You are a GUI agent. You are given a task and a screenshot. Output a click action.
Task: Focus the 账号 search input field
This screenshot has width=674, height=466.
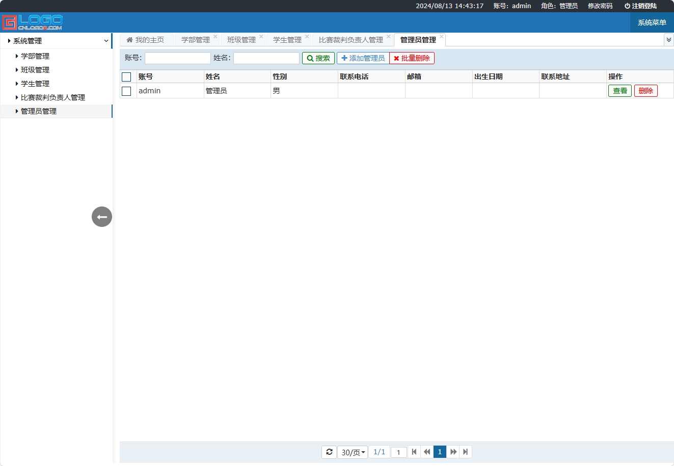click(178, 58)
